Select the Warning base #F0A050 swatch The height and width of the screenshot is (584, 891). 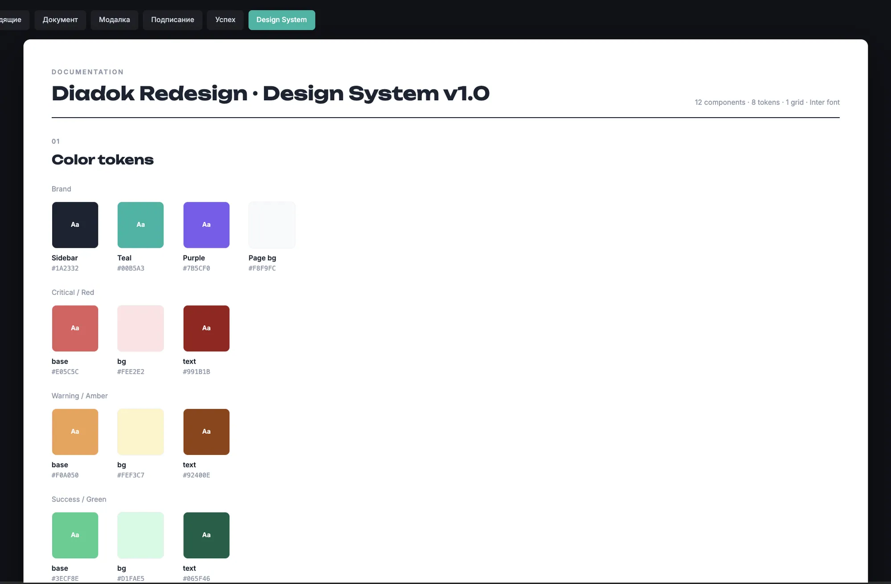tap(75, 432)
